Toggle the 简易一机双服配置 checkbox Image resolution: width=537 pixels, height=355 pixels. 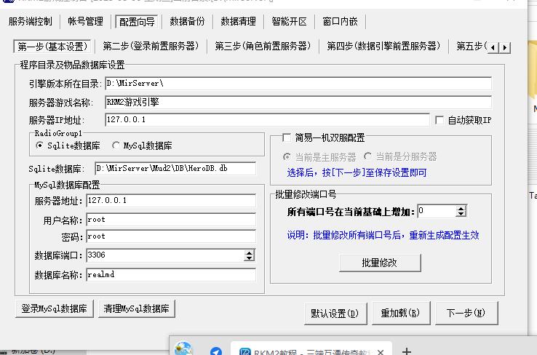(x=286, y=137)
